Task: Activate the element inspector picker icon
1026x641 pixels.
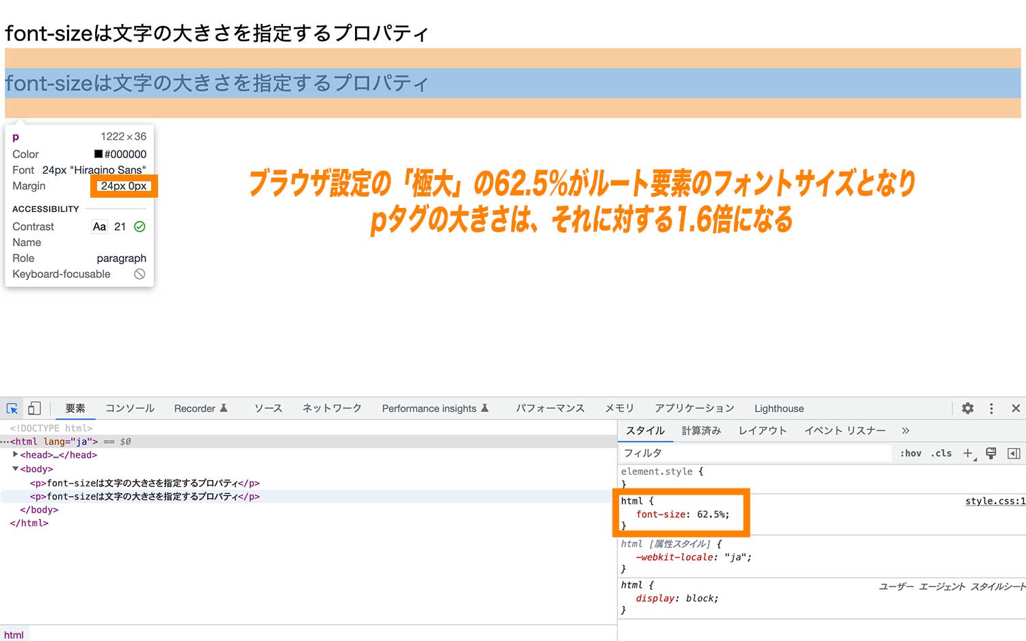Action: click(x=12, y=408)
